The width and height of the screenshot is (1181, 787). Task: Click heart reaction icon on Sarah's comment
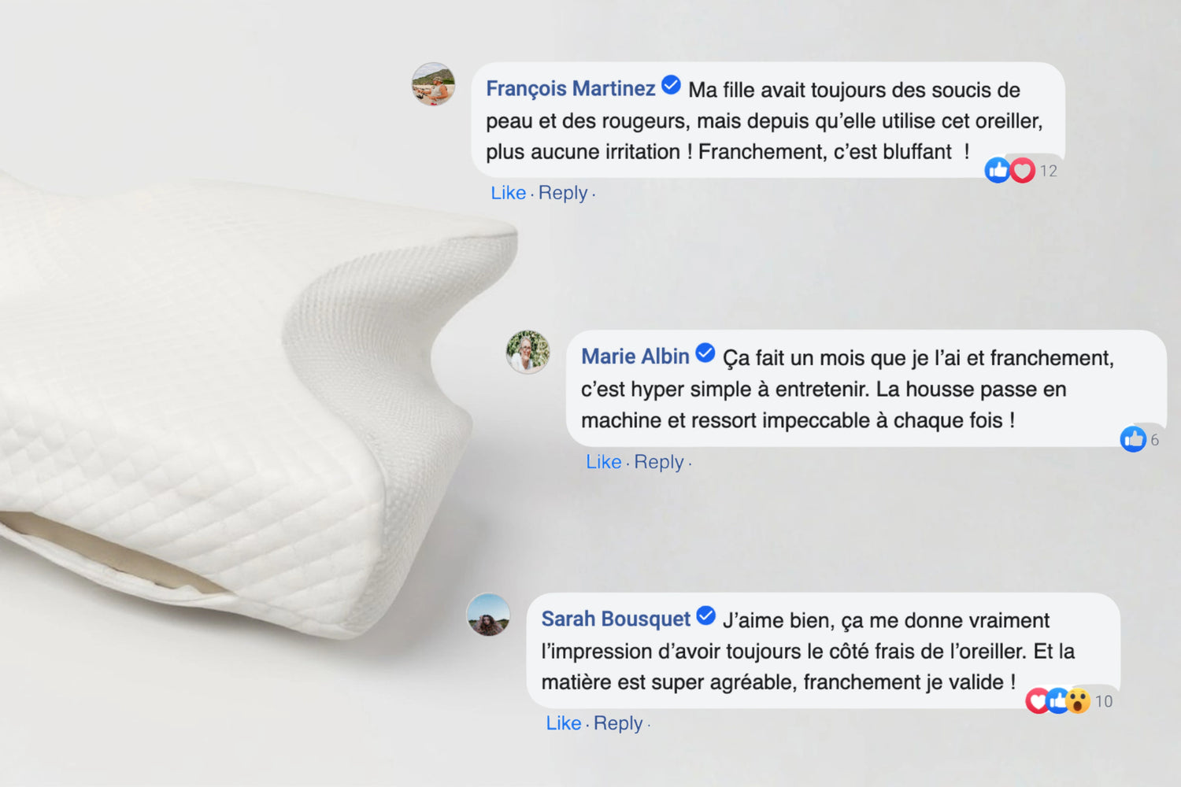(x=1037, y=700)
